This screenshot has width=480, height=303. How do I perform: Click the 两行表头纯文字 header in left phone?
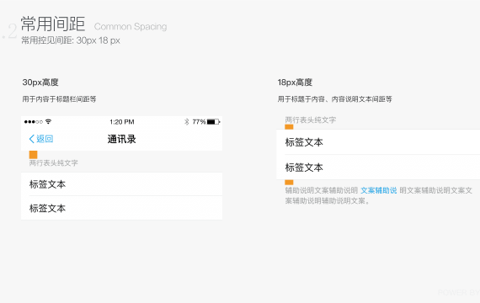click(54, 162)
